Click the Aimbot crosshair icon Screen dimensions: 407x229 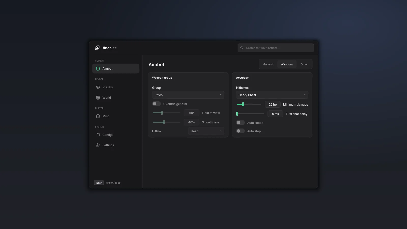[98, 68]
